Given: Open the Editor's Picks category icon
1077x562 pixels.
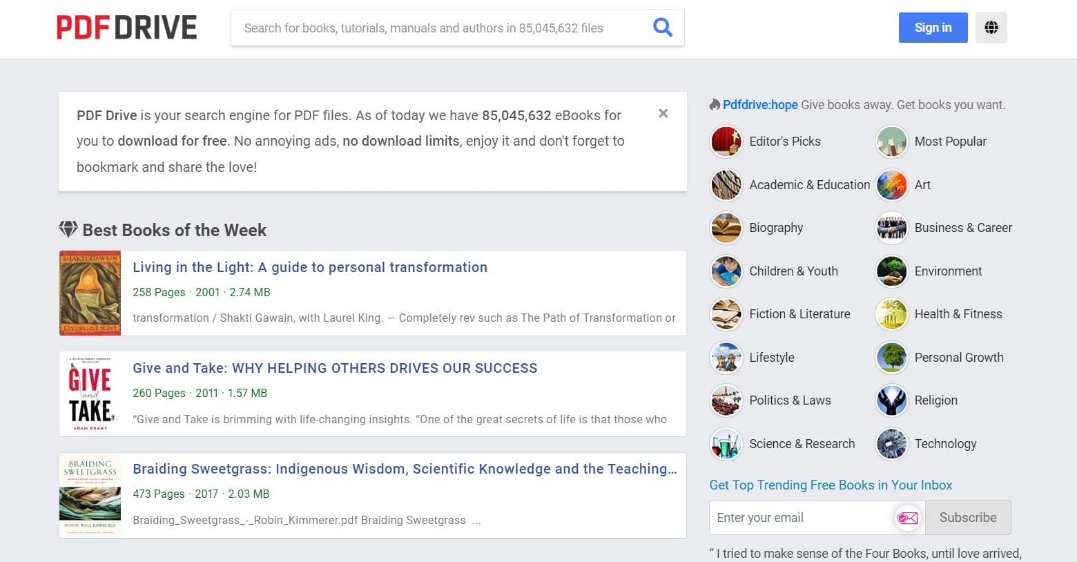Looking at the screenshot, I should (x=726, y=141).
